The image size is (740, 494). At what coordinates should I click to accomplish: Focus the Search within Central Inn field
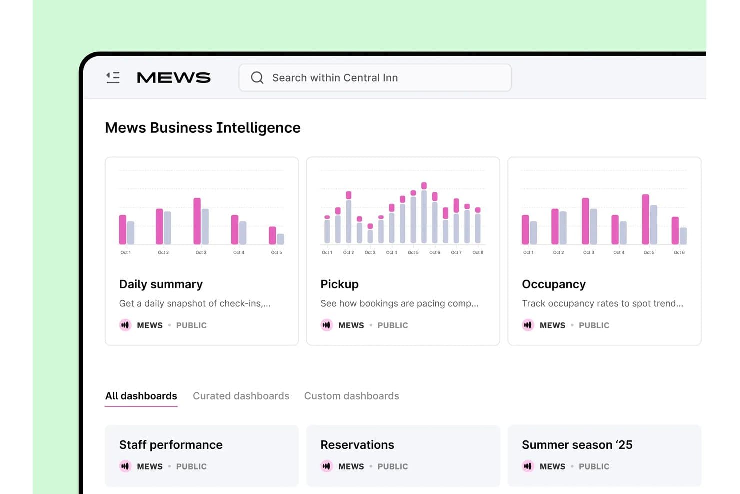[x=375, y=78]
